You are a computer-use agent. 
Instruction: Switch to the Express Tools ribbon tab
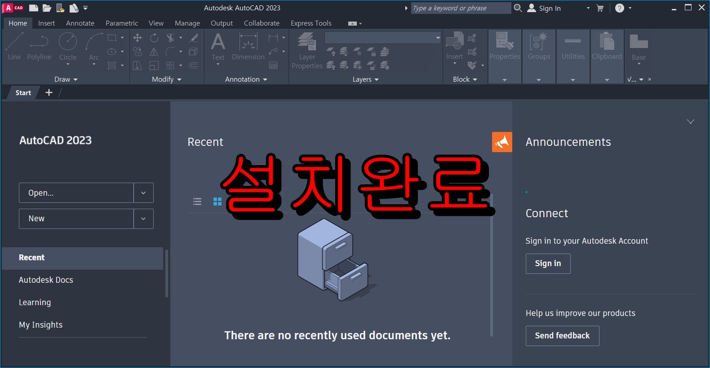(311, 23)
